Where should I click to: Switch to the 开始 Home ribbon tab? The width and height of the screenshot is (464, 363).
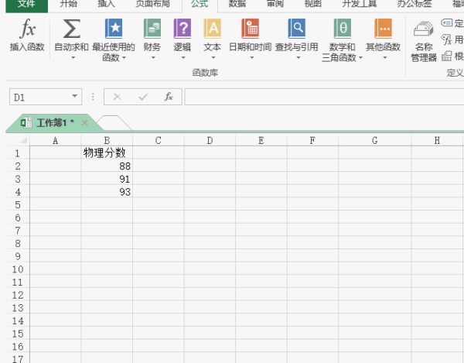pos(68,4)
